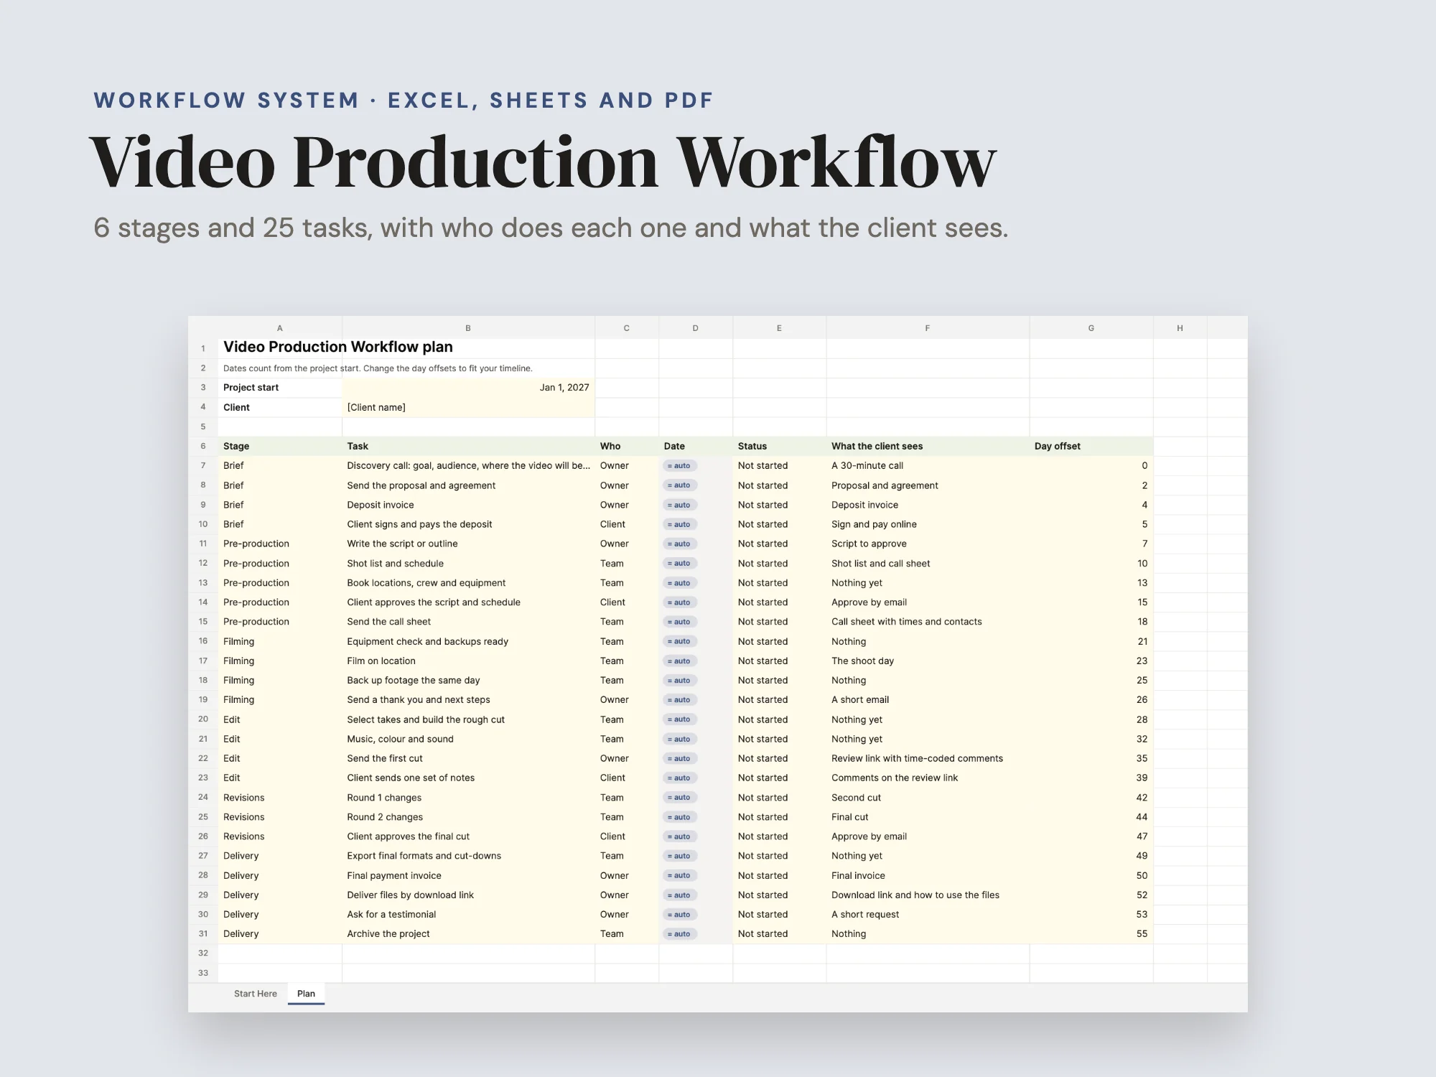Click 'Call sheet with times and contacts' cell
The height and width of the screenshot is (1077, 1436).
(x=928, y=622)
